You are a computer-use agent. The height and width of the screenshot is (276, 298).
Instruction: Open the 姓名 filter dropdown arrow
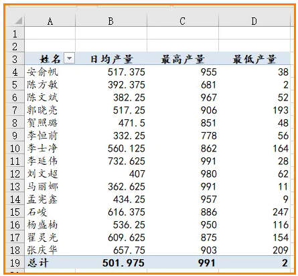[x=69, y=58]
